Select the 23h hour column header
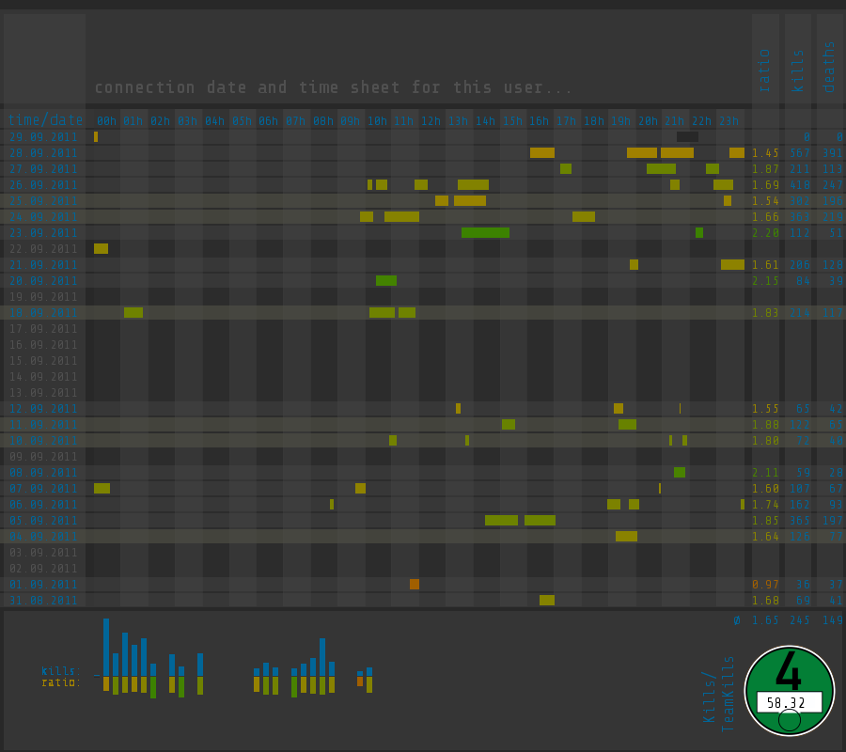This screenshot has width=846, height=752. tap(728, 121)
